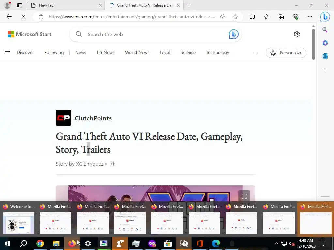Image resolution: width=334 pixels, height=250 pixels.
Task: Open Browser essentials heart icon
Action: point(296,17)
